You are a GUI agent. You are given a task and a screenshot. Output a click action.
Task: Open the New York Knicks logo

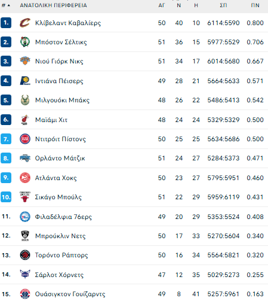pyautogui.click(x=25, y=61)
